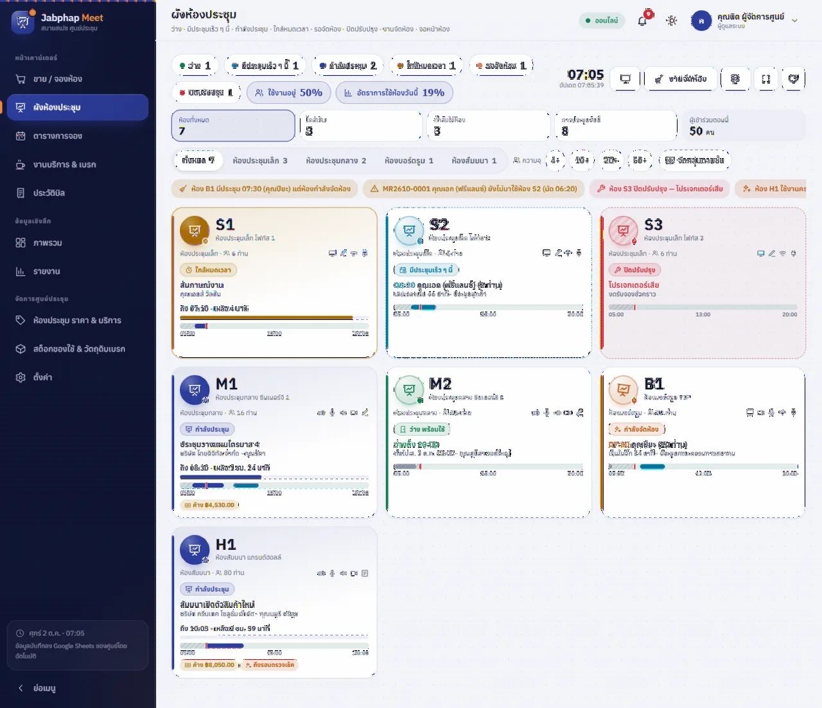Click the M1 card day timeline bar
The height and width of the screenshot is (708, 822).
[274, 486]
